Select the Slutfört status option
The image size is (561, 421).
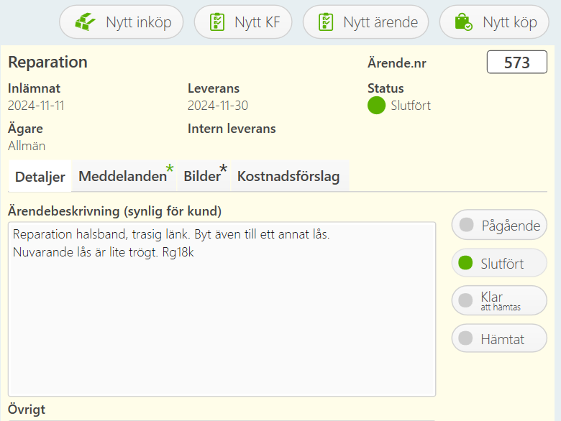point(499,263)
